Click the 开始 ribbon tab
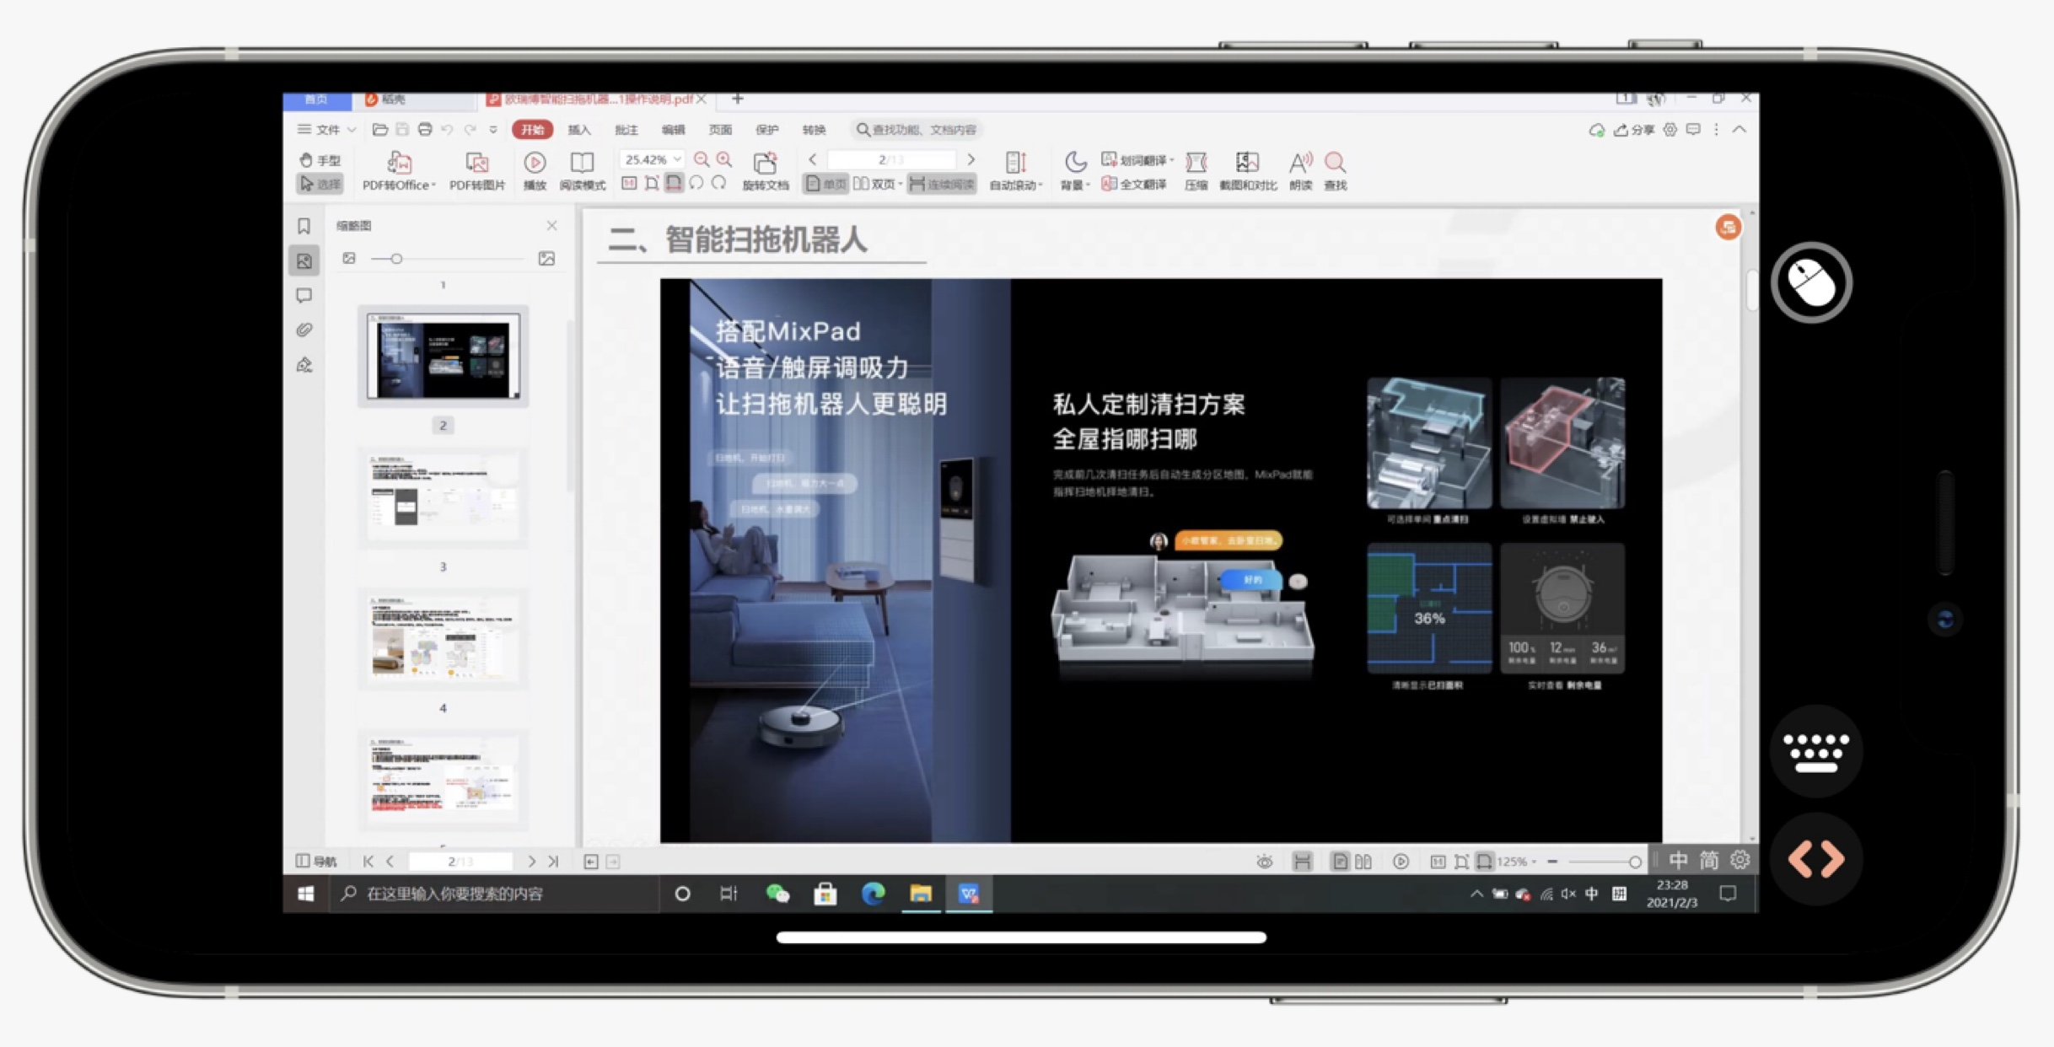Image resolution: width=2054 pixels, height=1047 pixels. point(533,130)
